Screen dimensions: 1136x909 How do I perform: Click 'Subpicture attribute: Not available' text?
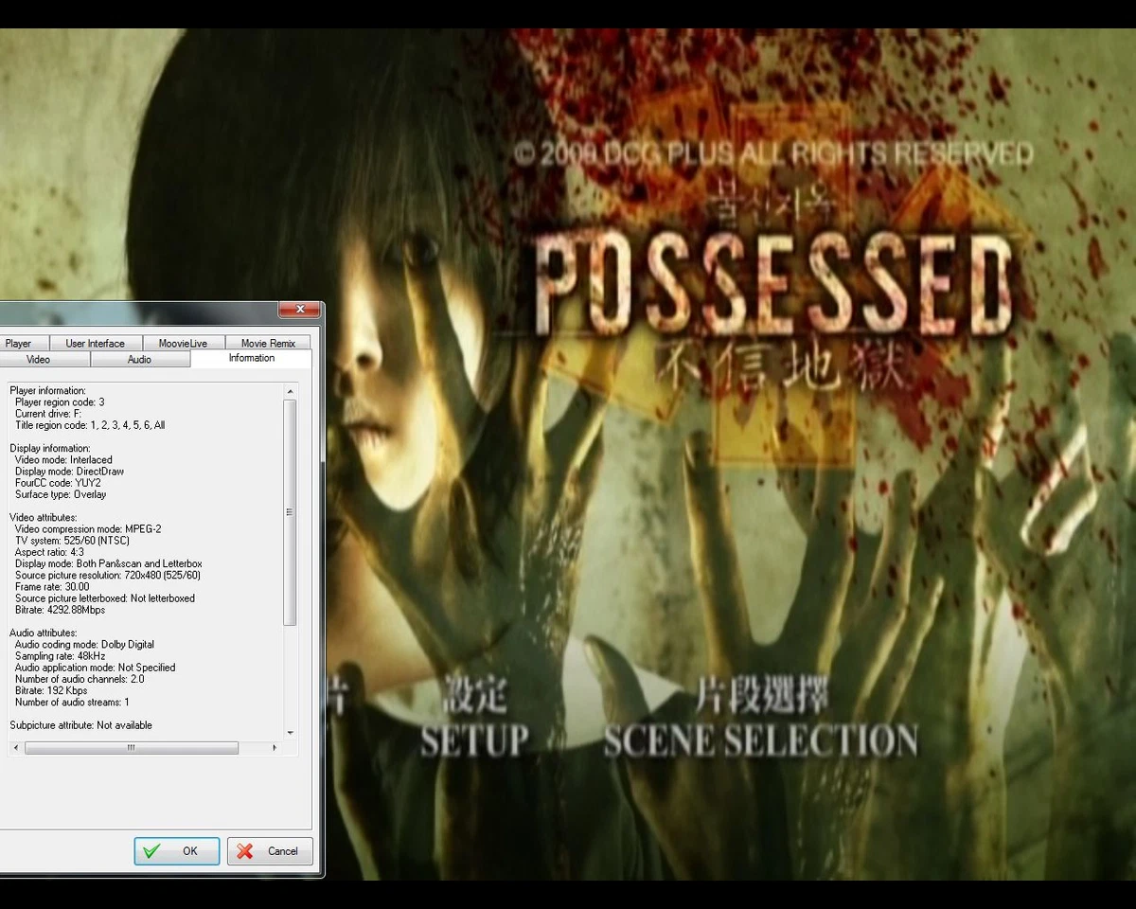click(80, 725)
